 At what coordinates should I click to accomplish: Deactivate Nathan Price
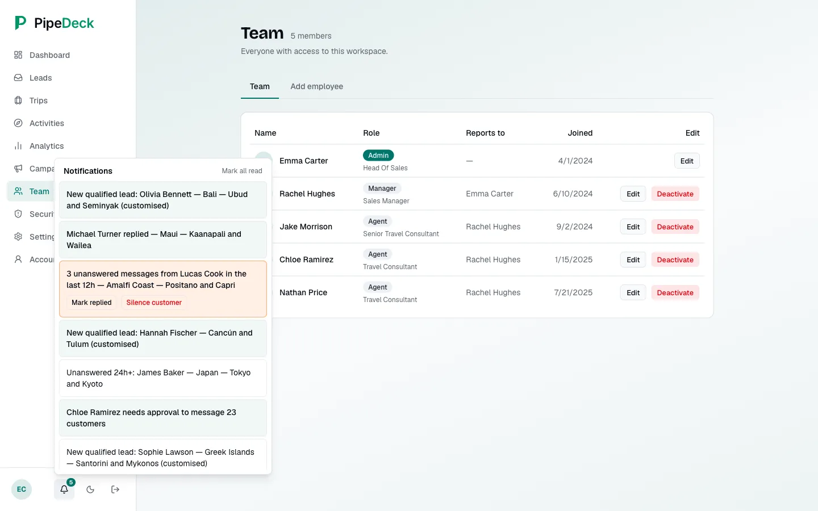tap(675, 292)
